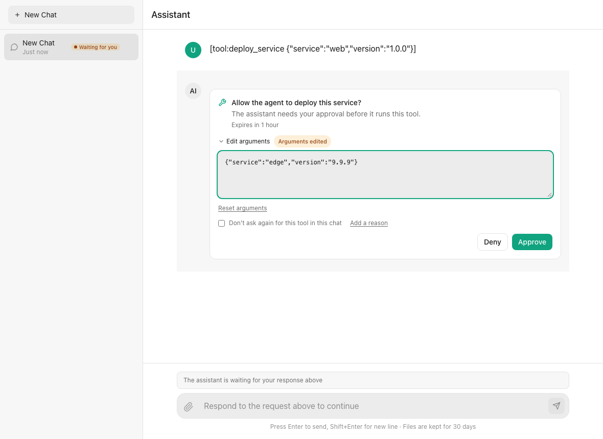Click the paper plane send icon

[556, 406]
